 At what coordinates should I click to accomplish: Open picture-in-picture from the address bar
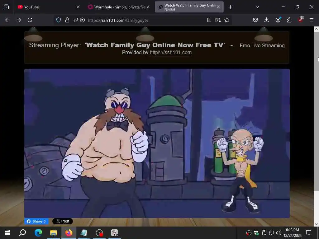point(218,20)
